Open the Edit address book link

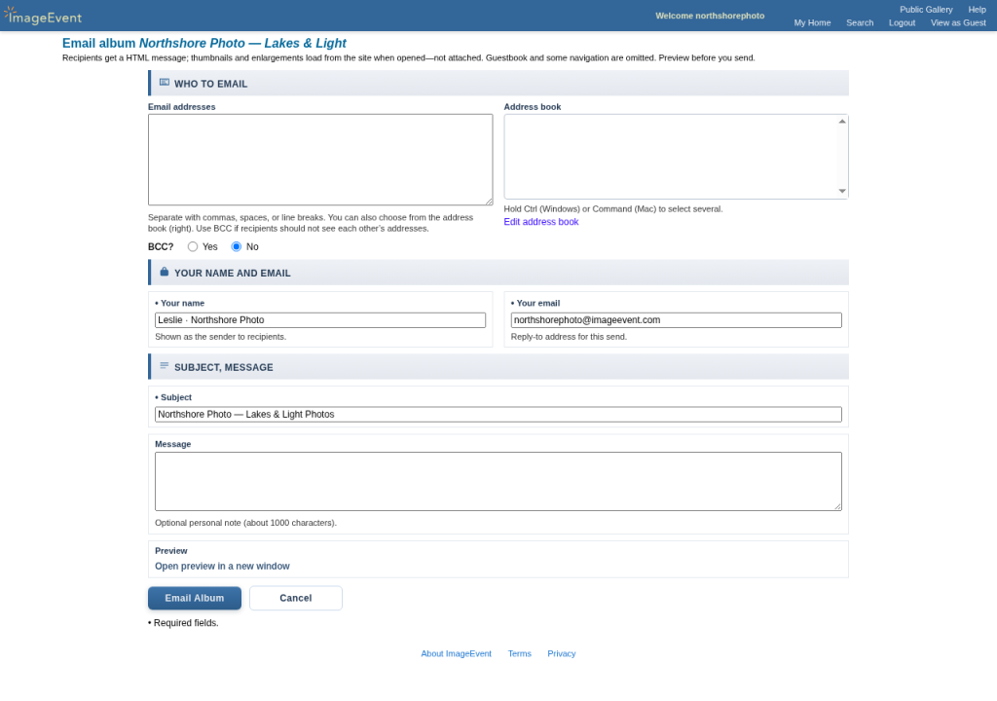tap(541, 222)
